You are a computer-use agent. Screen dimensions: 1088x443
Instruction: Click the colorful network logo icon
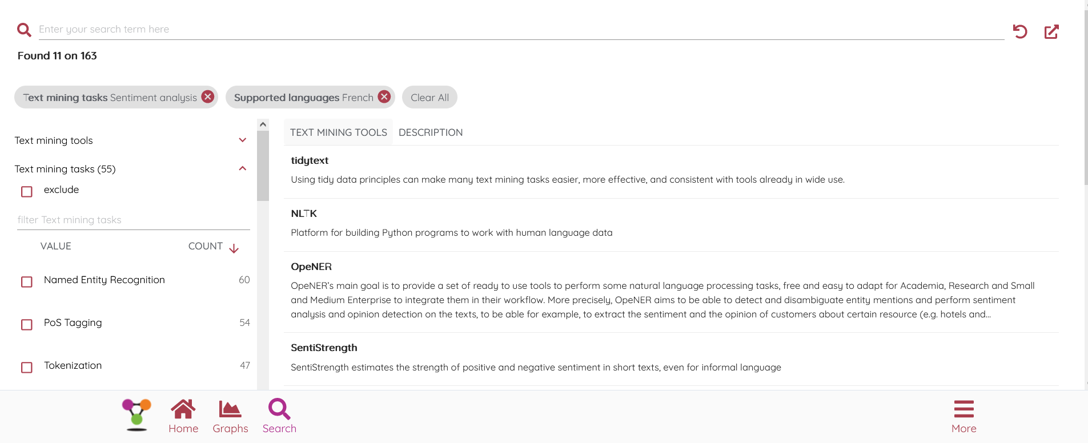(x=136, y=414)
